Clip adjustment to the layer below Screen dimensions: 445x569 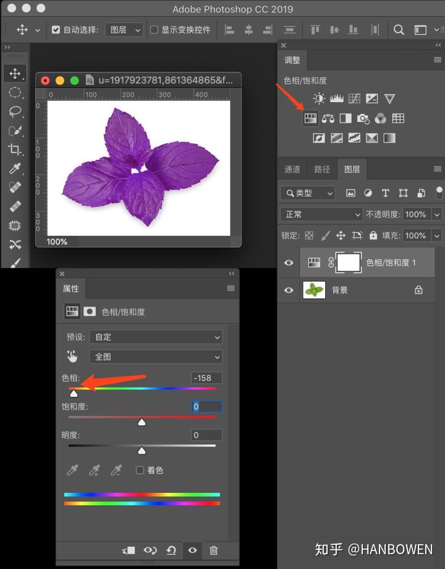[x=129, y=550]
